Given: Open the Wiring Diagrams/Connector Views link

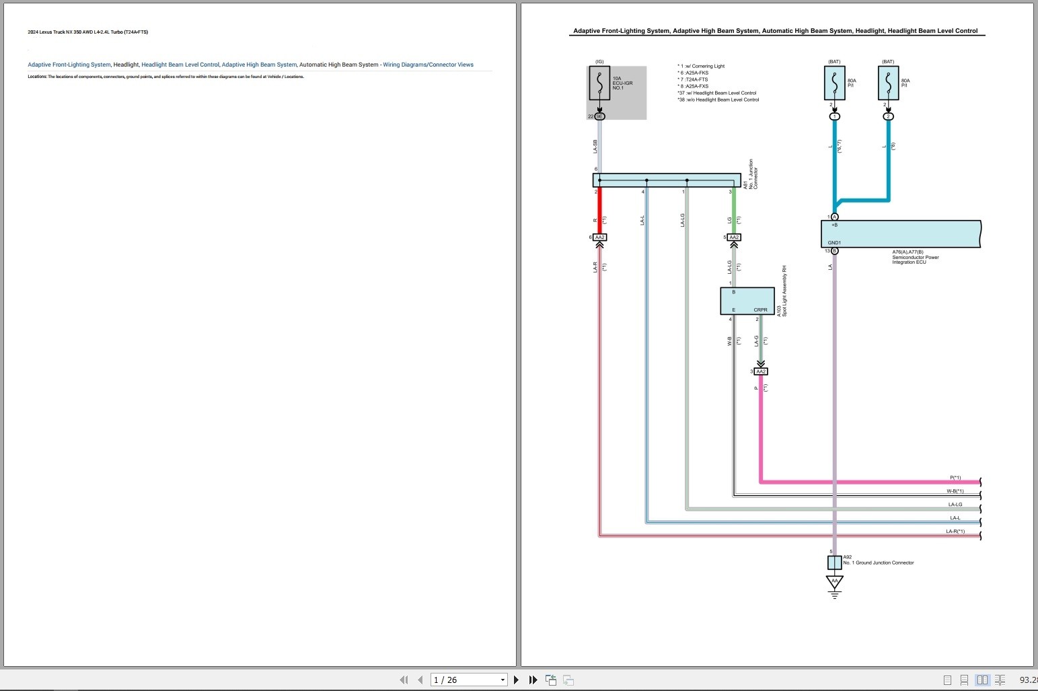Looking at the screenshot, I should click(x=428, y=65).
